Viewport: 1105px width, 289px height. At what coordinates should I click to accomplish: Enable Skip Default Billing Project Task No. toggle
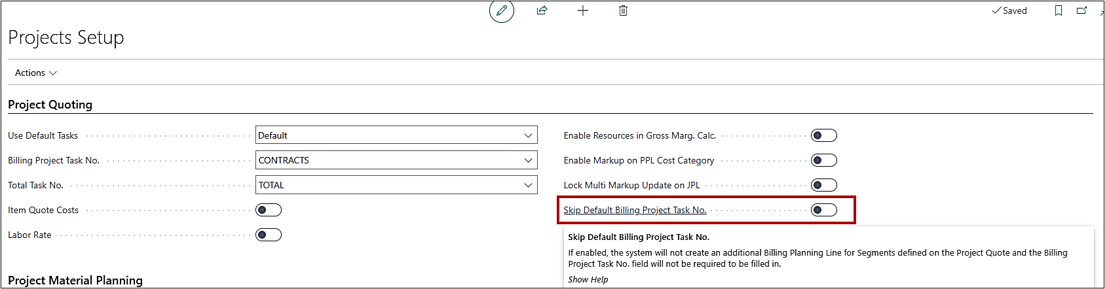point(823,210)
